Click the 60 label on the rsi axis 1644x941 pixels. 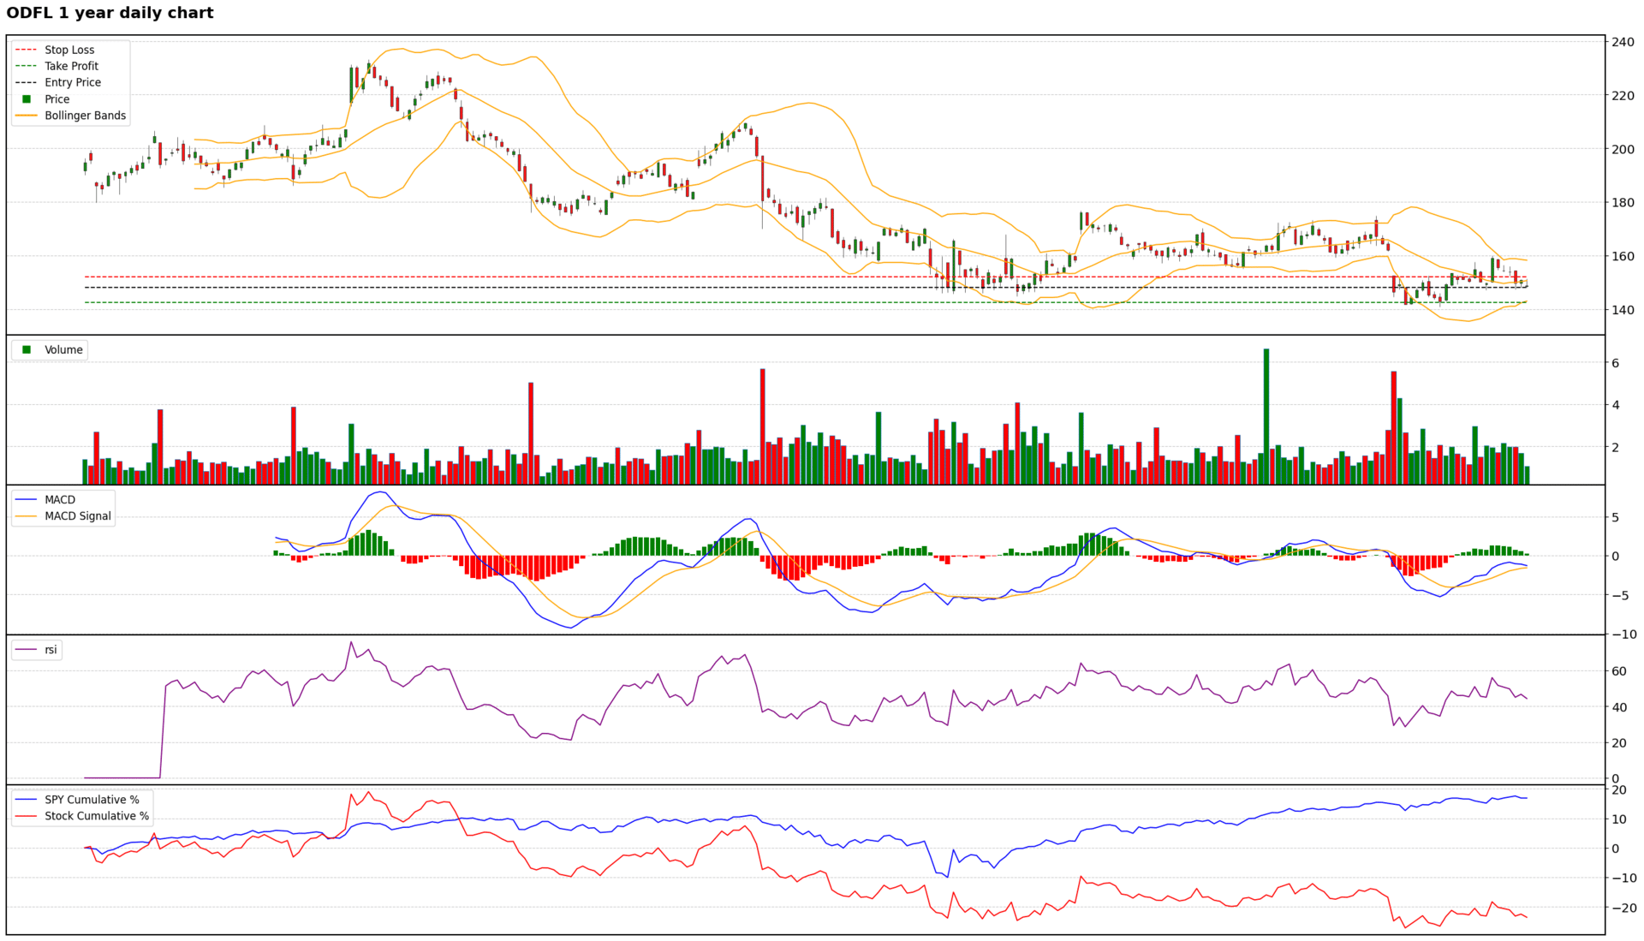point(1619,671)
